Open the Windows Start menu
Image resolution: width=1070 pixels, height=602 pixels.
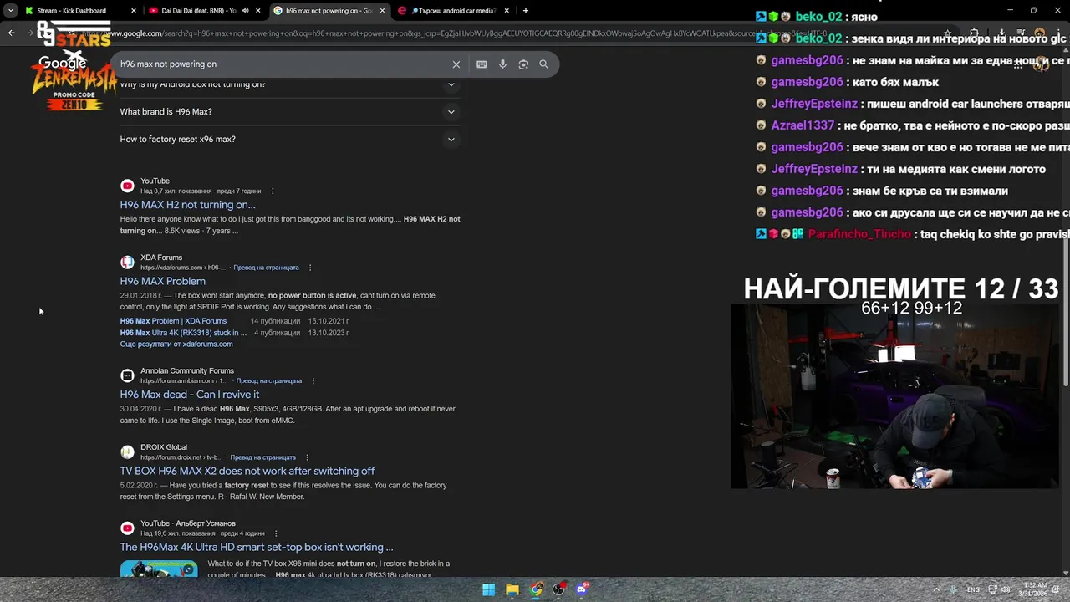[489, 589]
